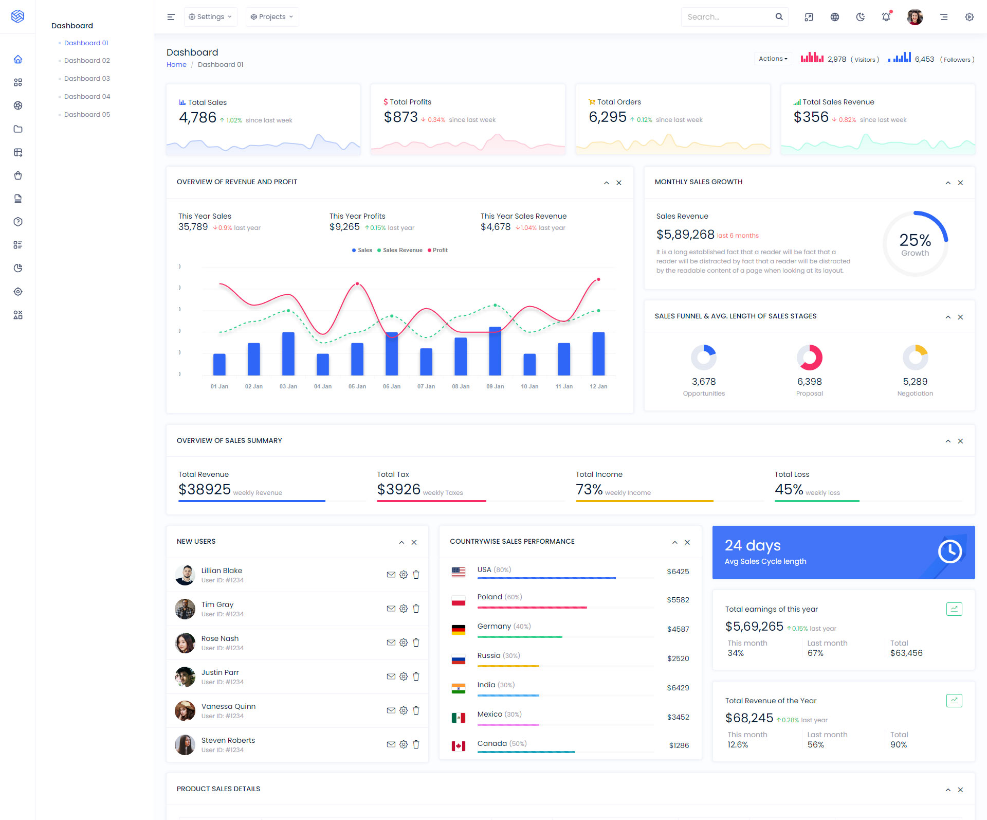Click the Home breadcrumb link
Viewport: 987px width, 820px height.
click(176, 64)
